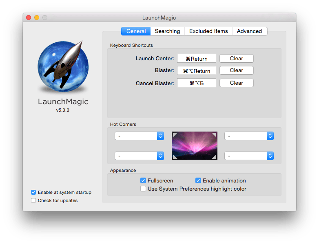Uncheck Enable at system startup
This screenshot has width=319, height=244.
pos(33,192)
